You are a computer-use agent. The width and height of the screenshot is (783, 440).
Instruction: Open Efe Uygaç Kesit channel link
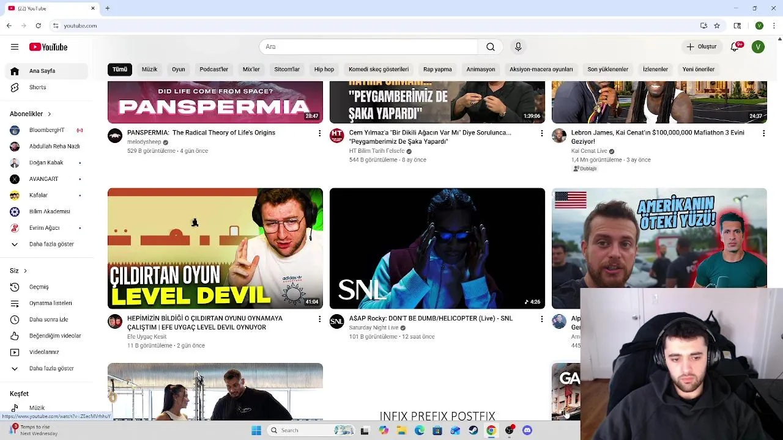coord(147,337)
